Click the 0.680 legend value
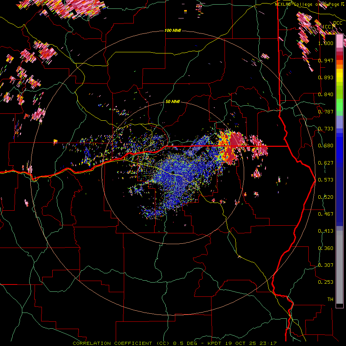The width and height of the screenshot is (346, 346). (x=326, y=146)
